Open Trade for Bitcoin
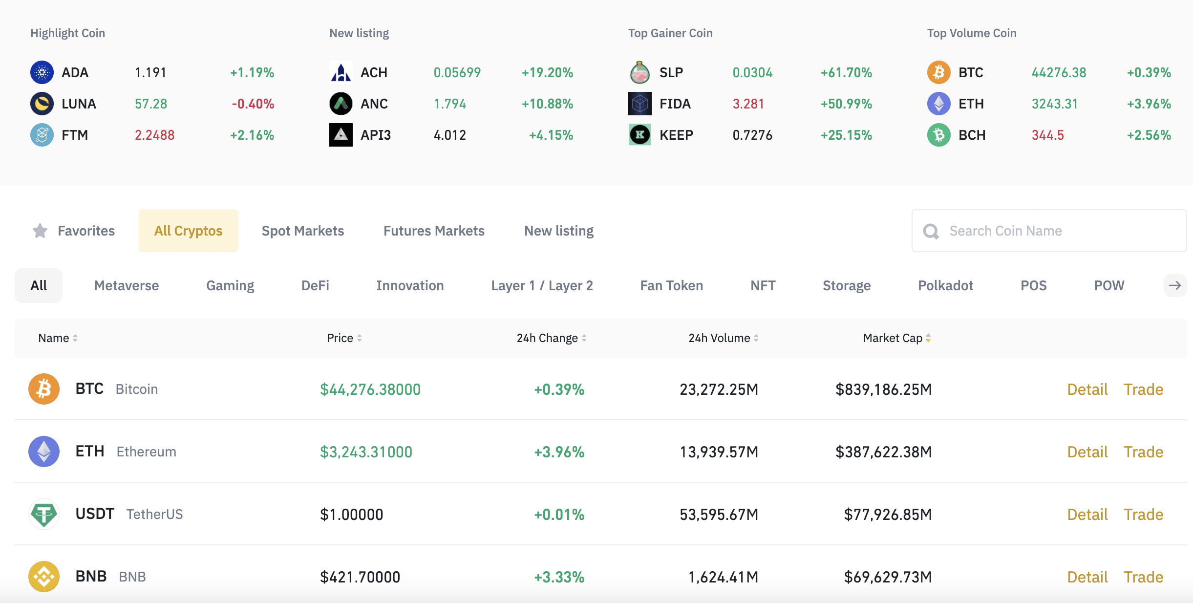 [x=1143, y=389]
